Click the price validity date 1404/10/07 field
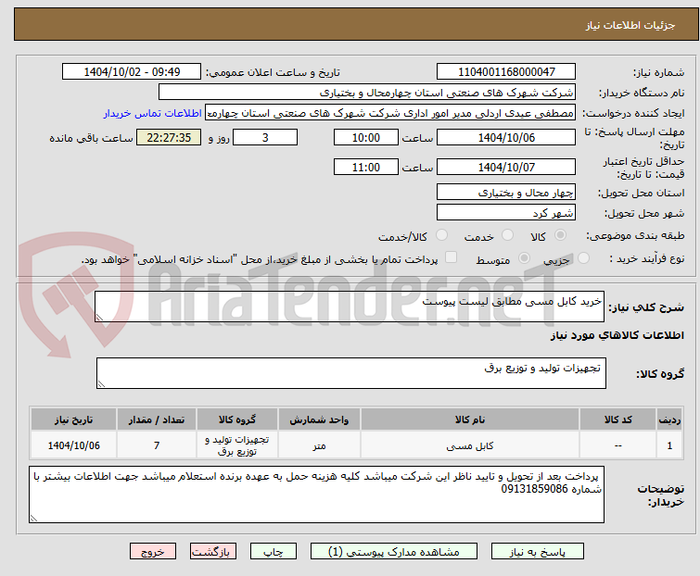This screenshot has height=576, width=700. click(506, 168)
